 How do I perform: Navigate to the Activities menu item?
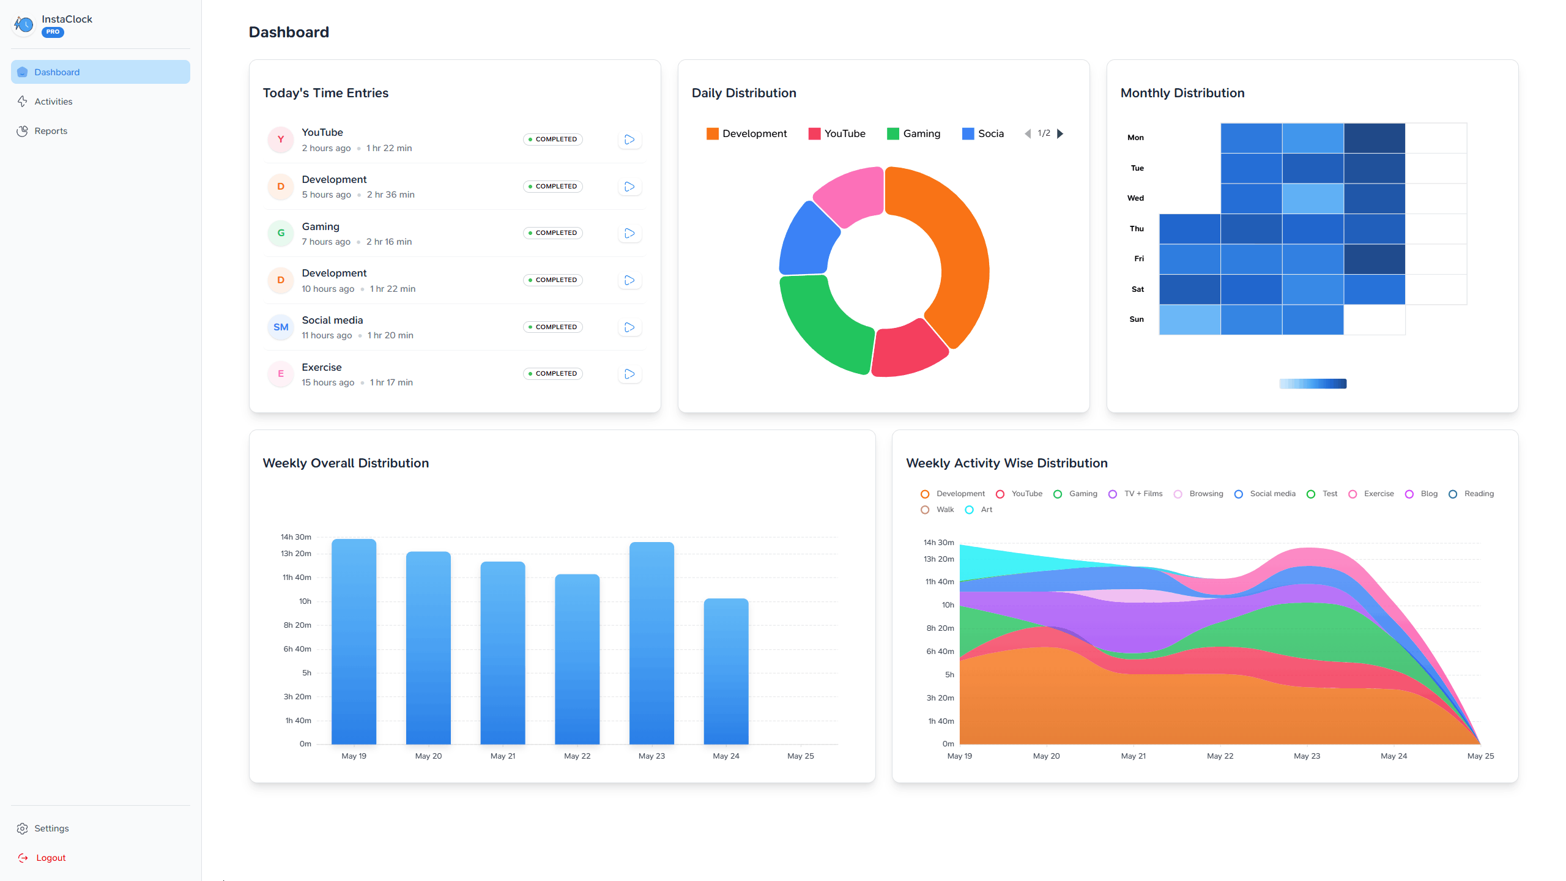coord(53,101)
